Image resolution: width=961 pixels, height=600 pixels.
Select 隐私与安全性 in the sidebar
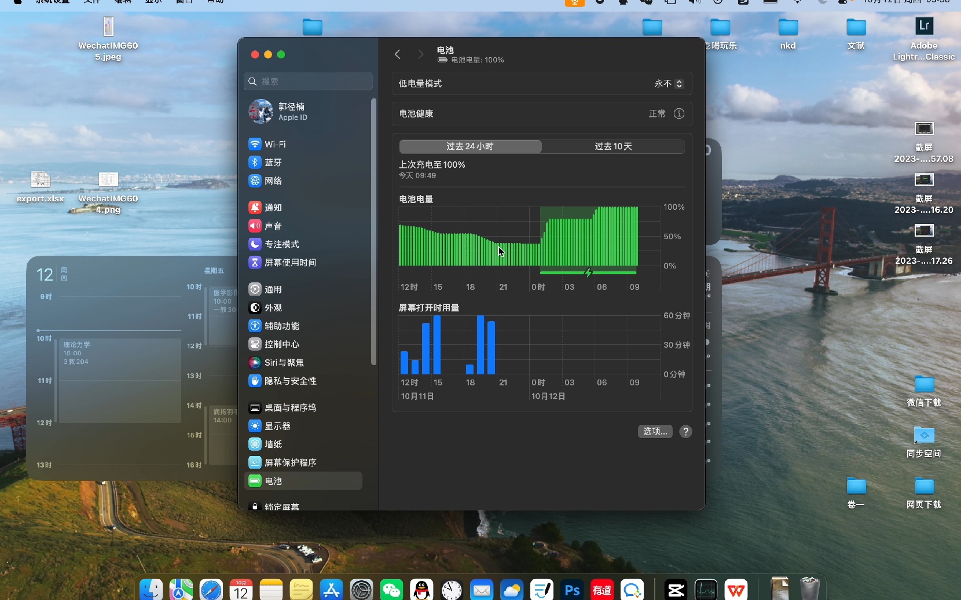(303, 381)
